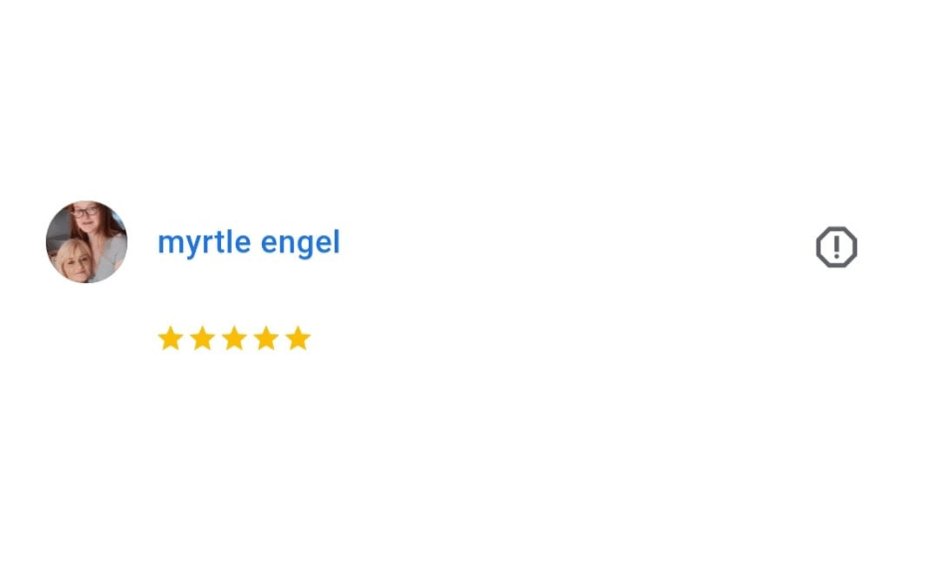Open the reviewer's circular avatar photo

87,242
